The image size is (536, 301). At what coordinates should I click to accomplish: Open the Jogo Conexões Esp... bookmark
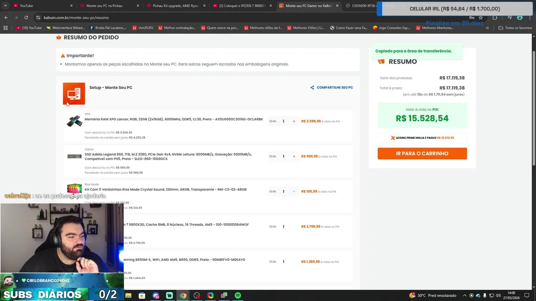[x=392, y=28]
